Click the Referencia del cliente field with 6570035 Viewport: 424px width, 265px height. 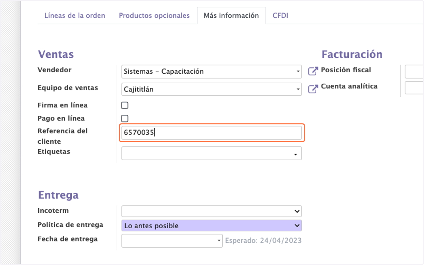point(212,133)
